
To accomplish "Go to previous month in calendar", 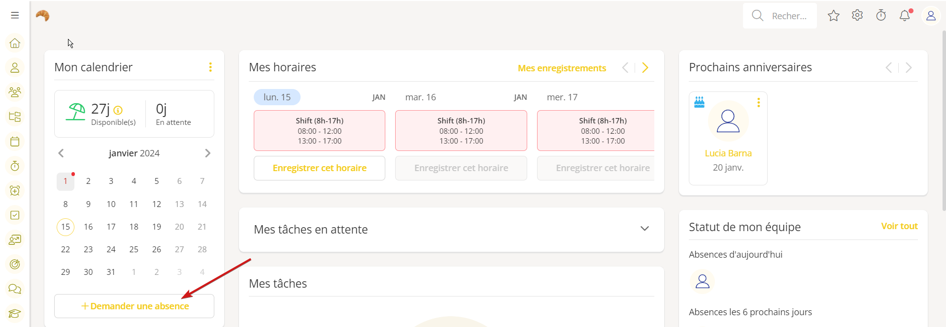I will click(x=61, y=153).
